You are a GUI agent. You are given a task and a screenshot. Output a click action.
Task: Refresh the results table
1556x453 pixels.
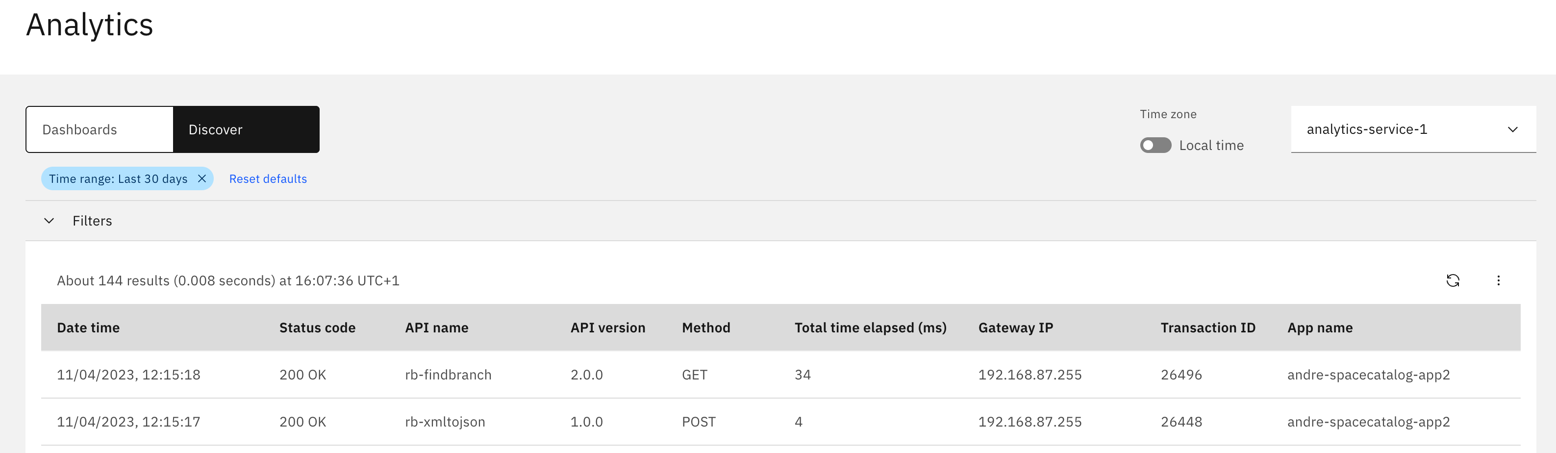1453,280
